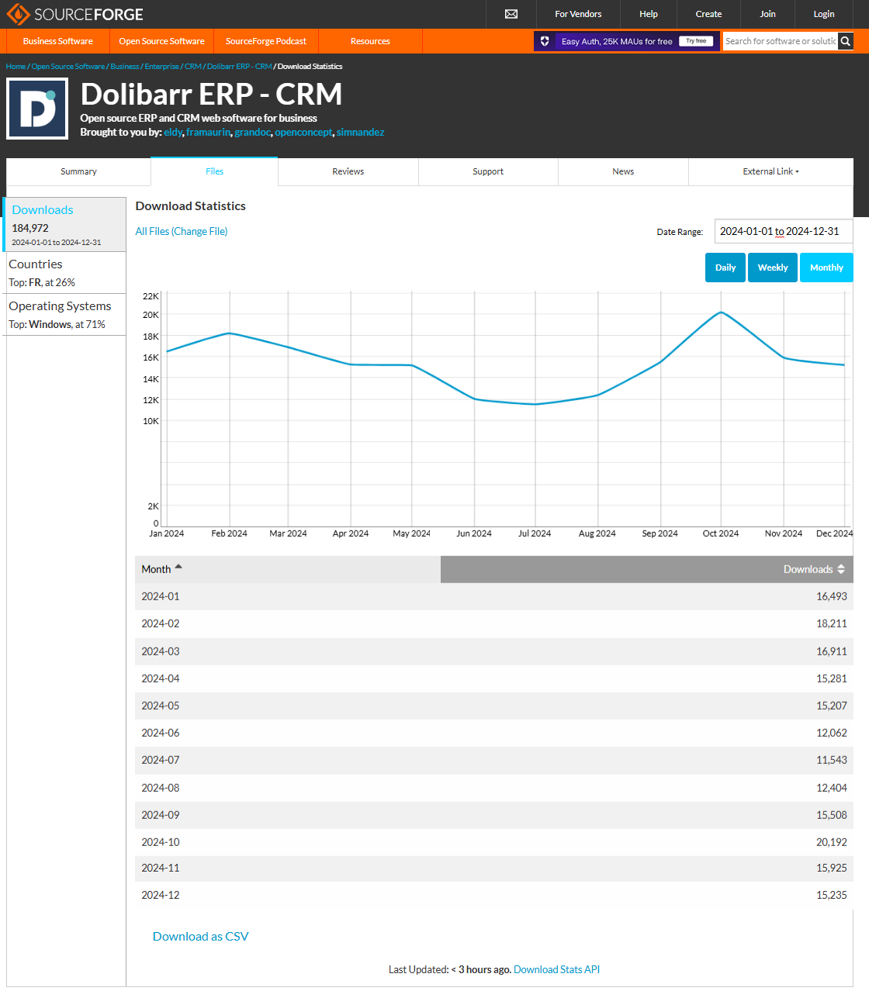Click the shield icon in ad banner
The image size is (869, 991).
(x=545, y=41)
